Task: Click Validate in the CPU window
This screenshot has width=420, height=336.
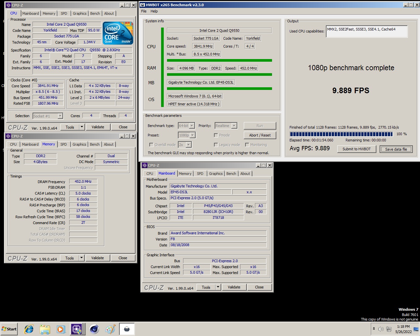Action: coord(98,127)
